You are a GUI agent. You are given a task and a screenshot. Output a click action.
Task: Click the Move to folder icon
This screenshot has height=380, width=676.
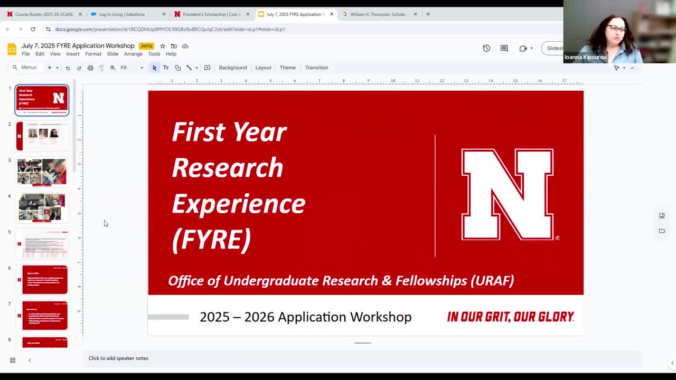pyautogui.click(x=174, y=46)
